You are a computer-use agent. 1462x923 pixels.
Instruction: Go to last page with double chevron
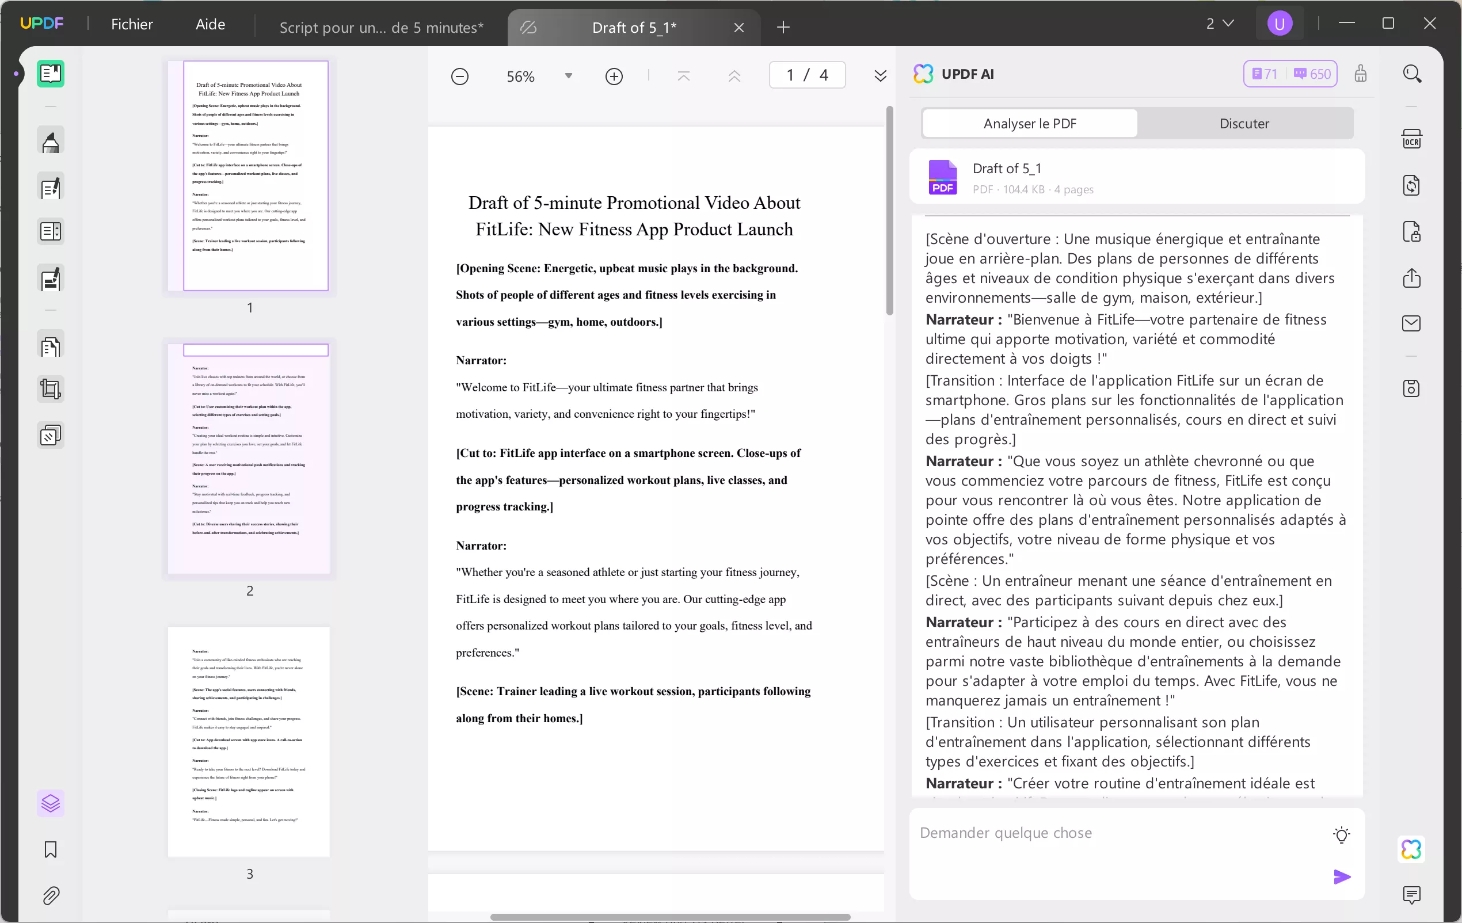(880, 76)
